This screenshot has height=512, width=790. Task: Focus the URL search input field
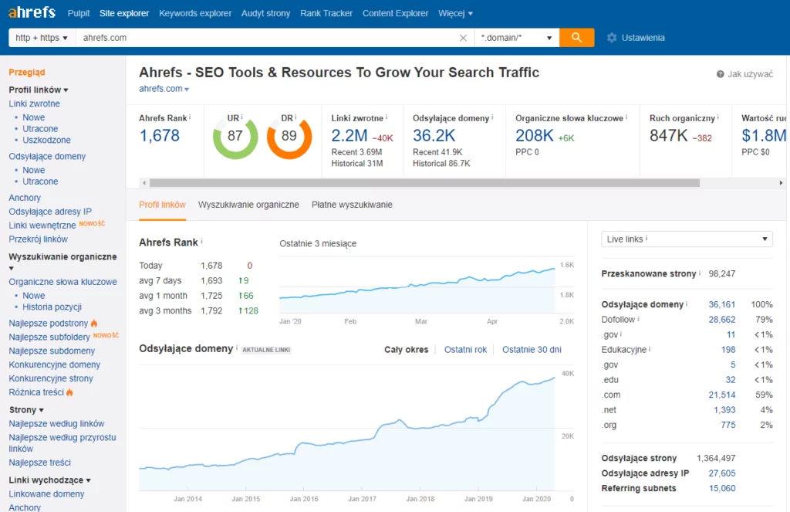click(267, 38)
